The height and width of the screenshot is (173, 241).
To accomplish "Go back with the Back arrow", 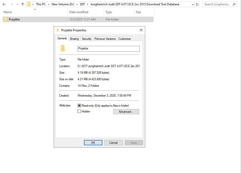I will (x=4, y=4).
